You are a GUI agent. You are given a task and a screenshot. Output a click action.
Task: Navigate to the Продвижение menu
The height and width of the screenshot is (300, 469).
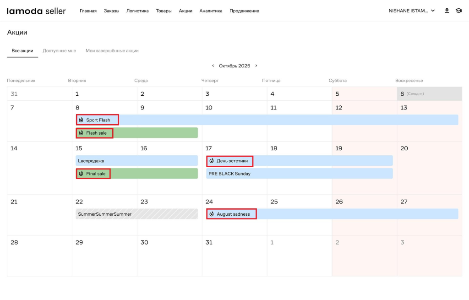244,11
